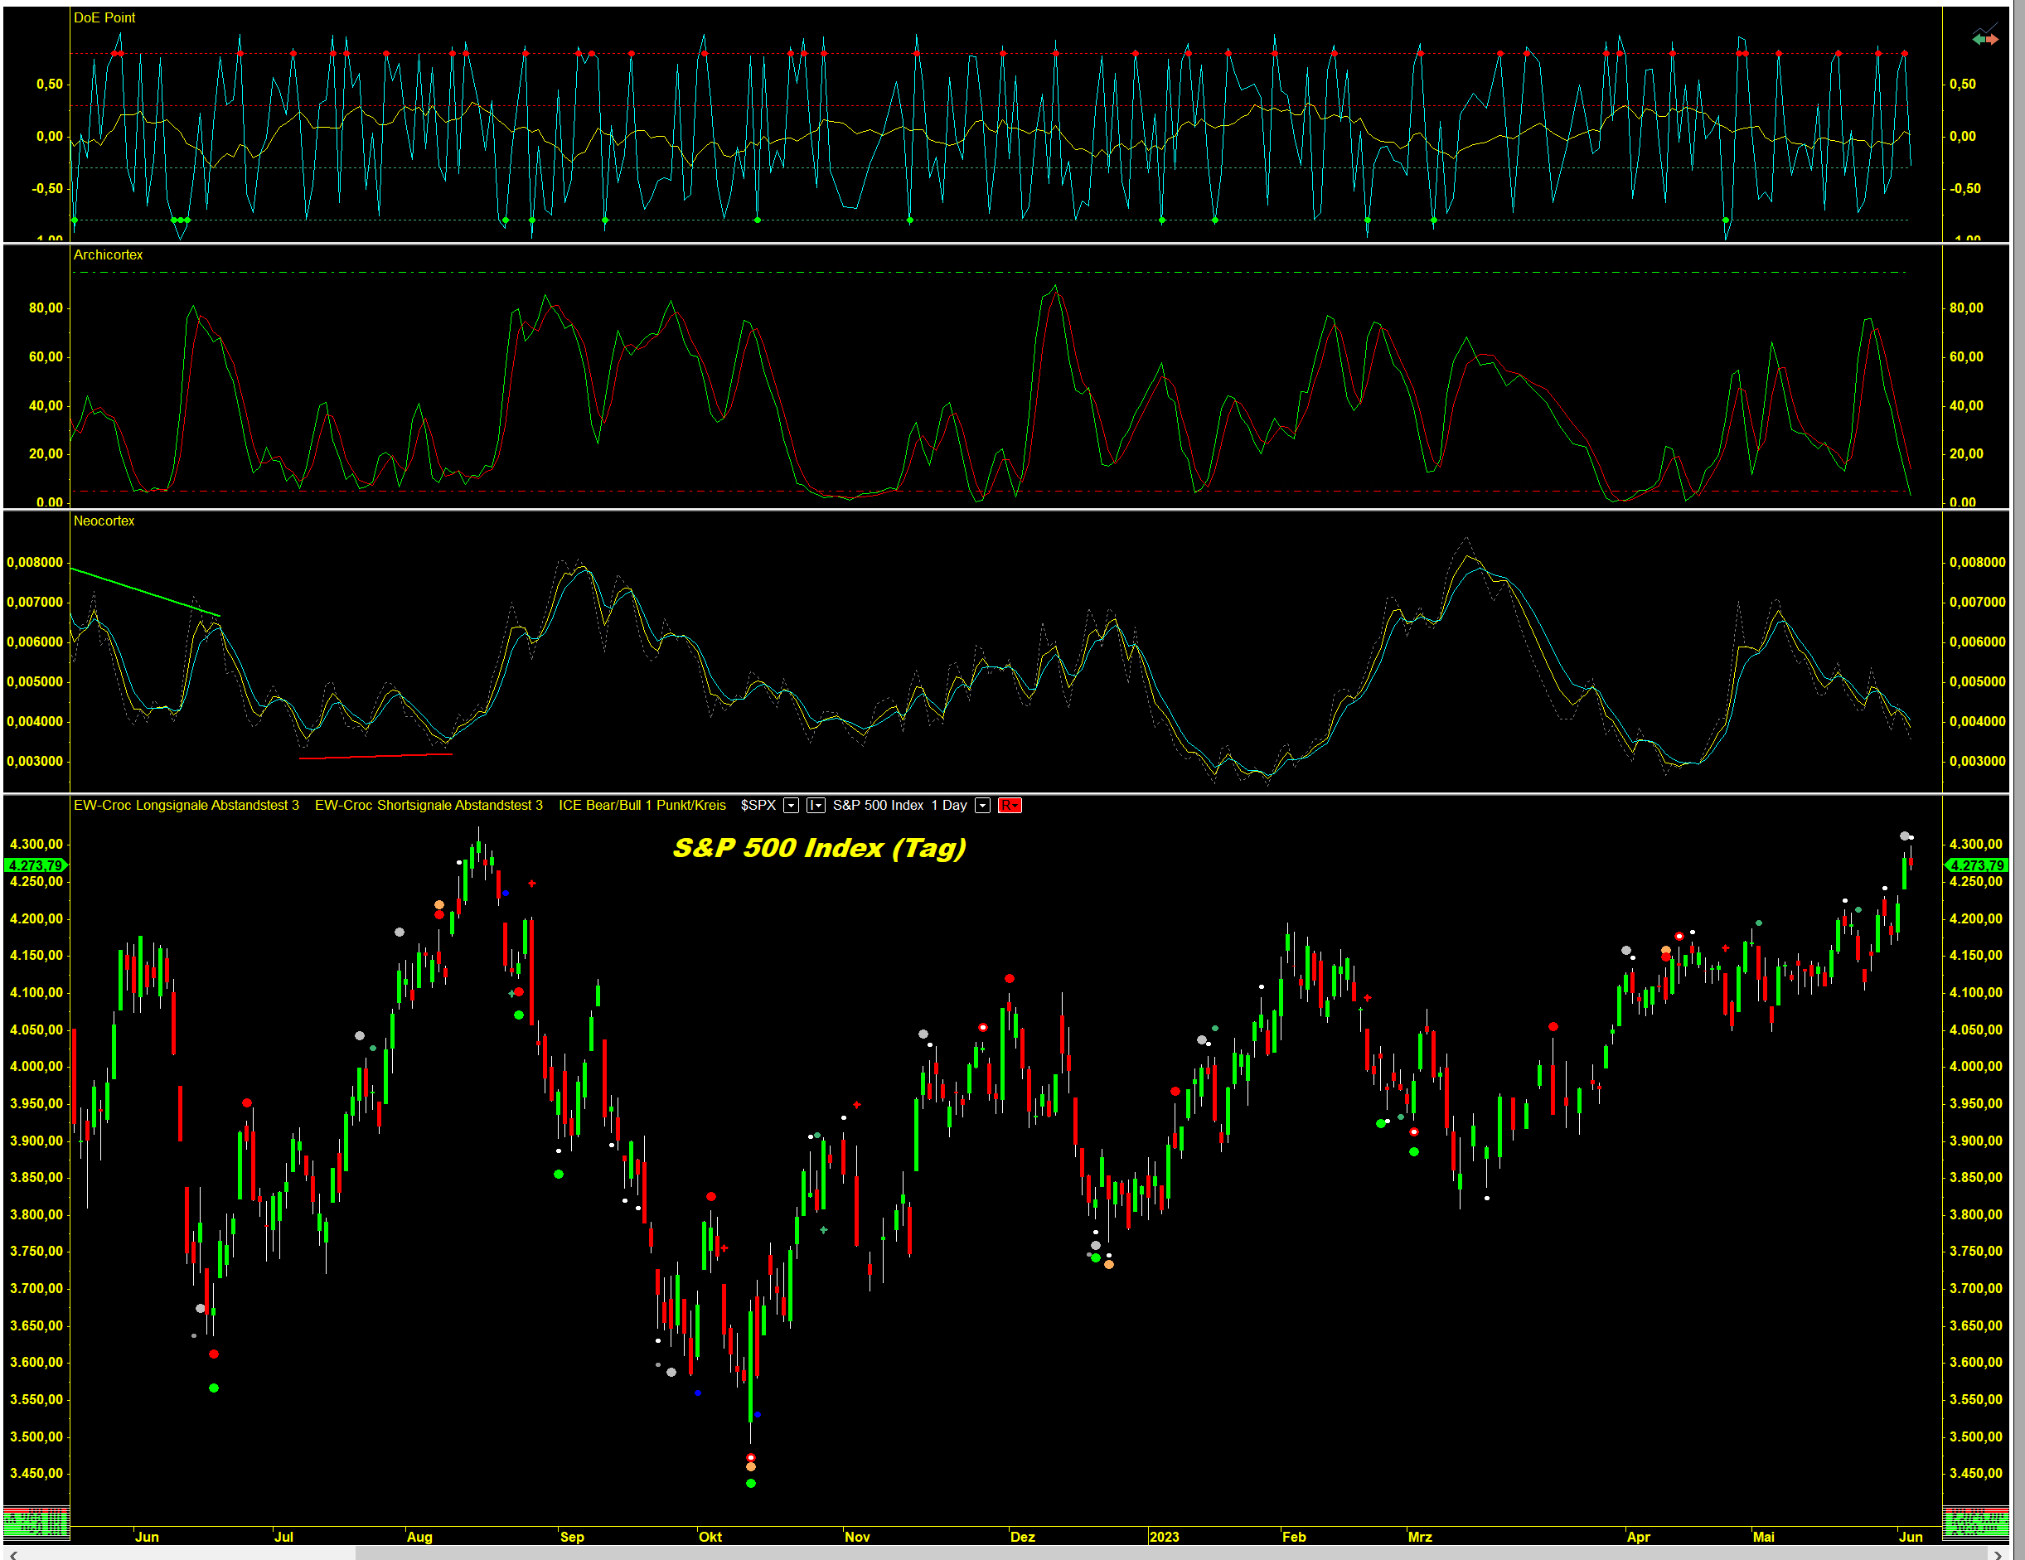The width and height of the screenshot is (2025, 1560).
Task: Click the green 4.273,79 price marker on the right axis
Action: point(1976,865)
